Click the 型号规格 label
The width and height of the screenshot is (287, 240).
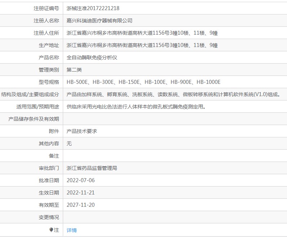(x=49, y=82)
